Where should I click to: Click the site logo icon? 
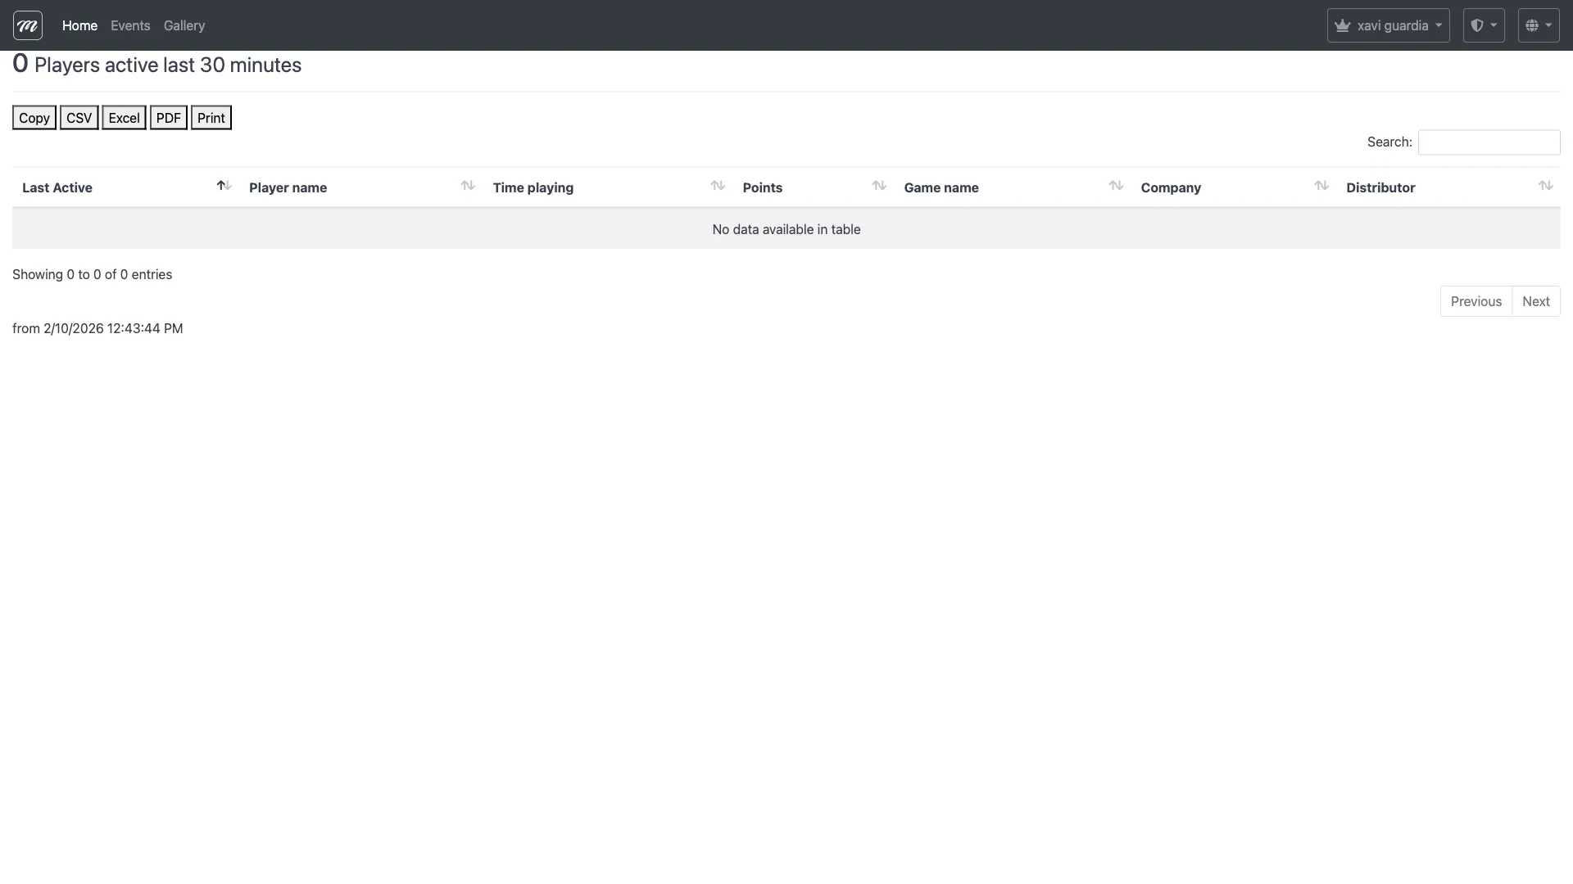pyautogui.click(x=28, y=25)
